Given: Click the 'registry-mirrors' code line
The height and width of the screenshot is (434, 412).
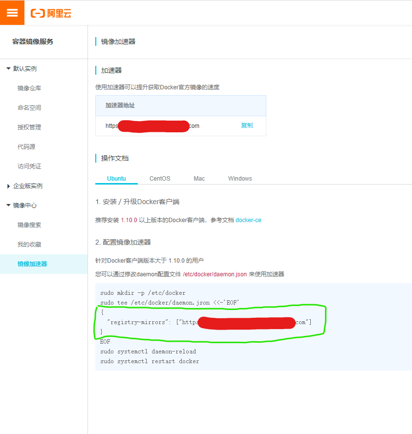Looking at the screenshot, I should click(x=210, y=322).
